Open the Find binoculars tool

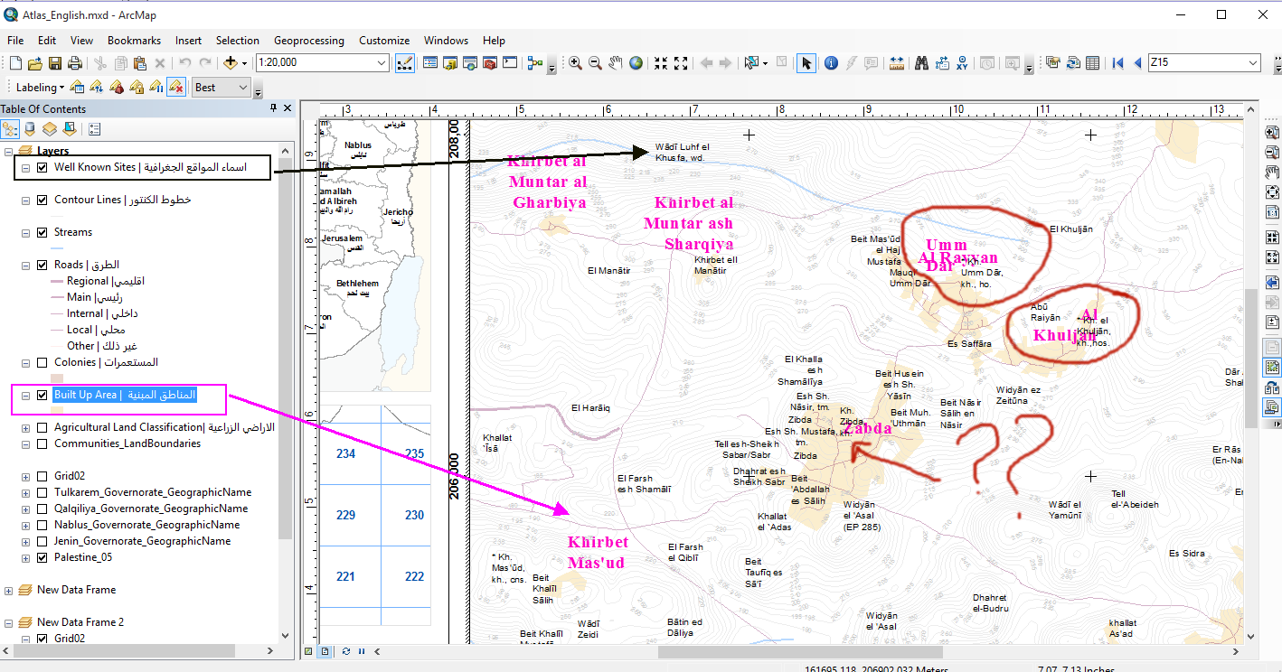[922, 63]
